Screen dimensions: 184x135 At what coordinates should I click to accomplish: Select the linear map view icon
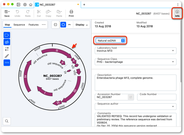tap(70, 25)
